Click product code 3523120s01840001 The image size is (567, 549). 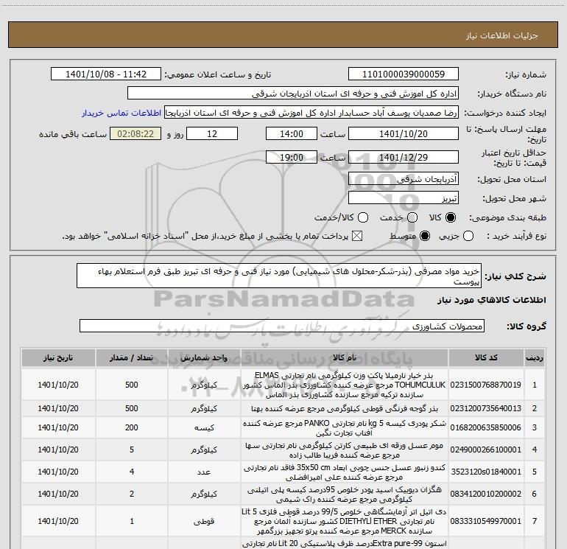(x=486, y=472)
